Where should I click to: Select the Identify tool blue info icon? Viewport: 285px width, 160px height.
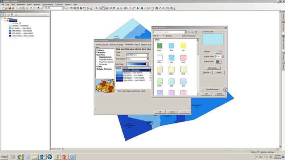click(142, 8)
